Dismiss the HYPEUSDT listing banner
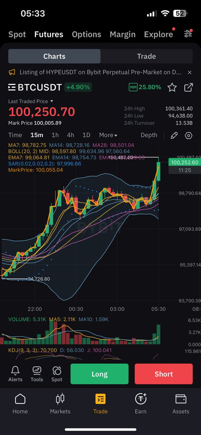 coord(189,72)
